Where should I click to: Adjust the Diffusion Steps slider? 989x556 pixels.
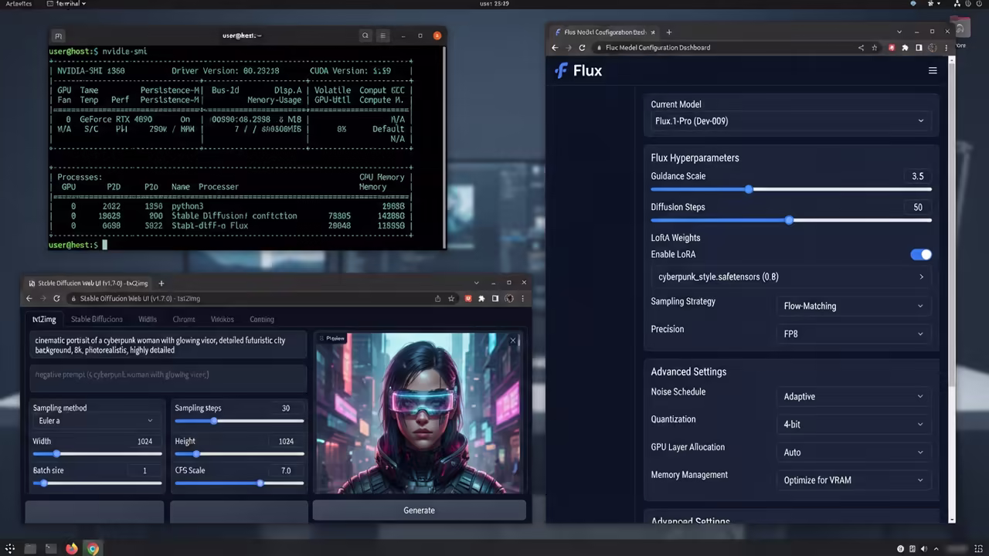point(790,220)
